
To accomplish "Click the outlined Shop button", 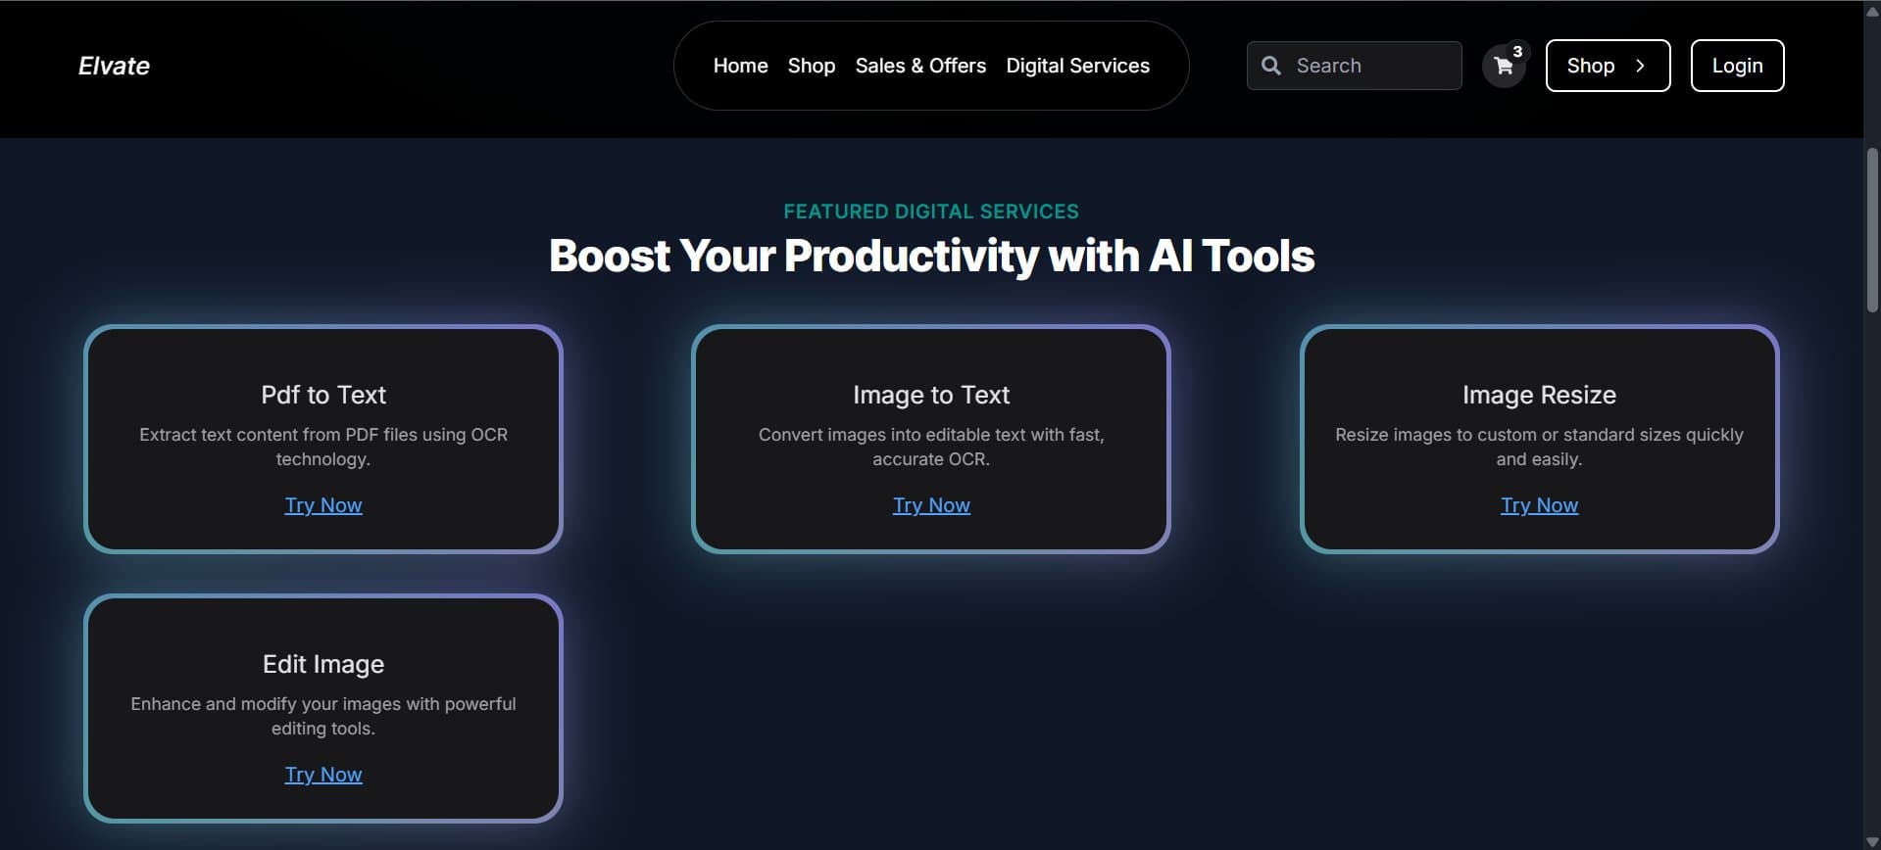I will pos(1608,66).
